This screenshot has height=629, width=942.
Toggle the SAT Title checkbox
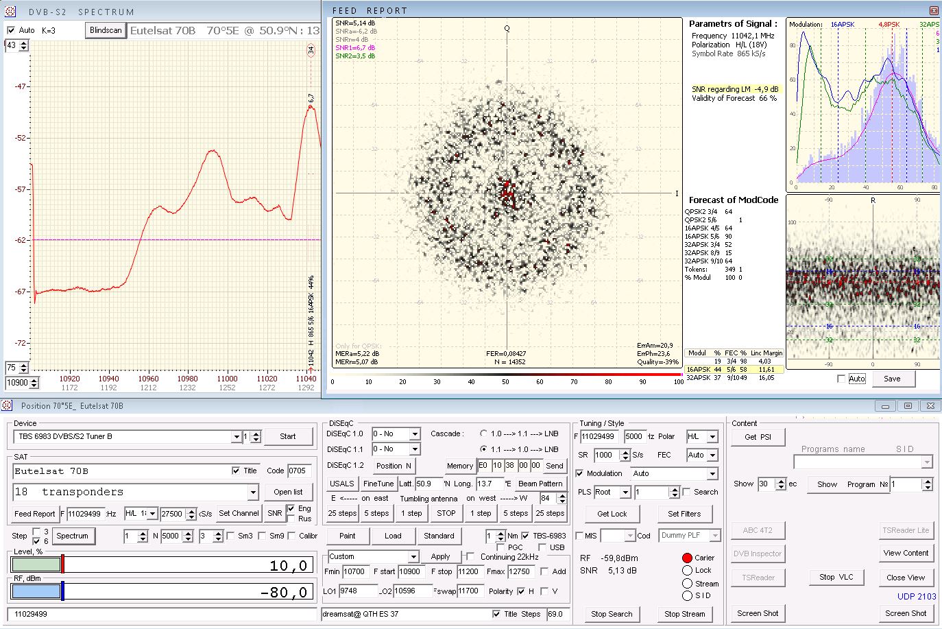(236, 471)
